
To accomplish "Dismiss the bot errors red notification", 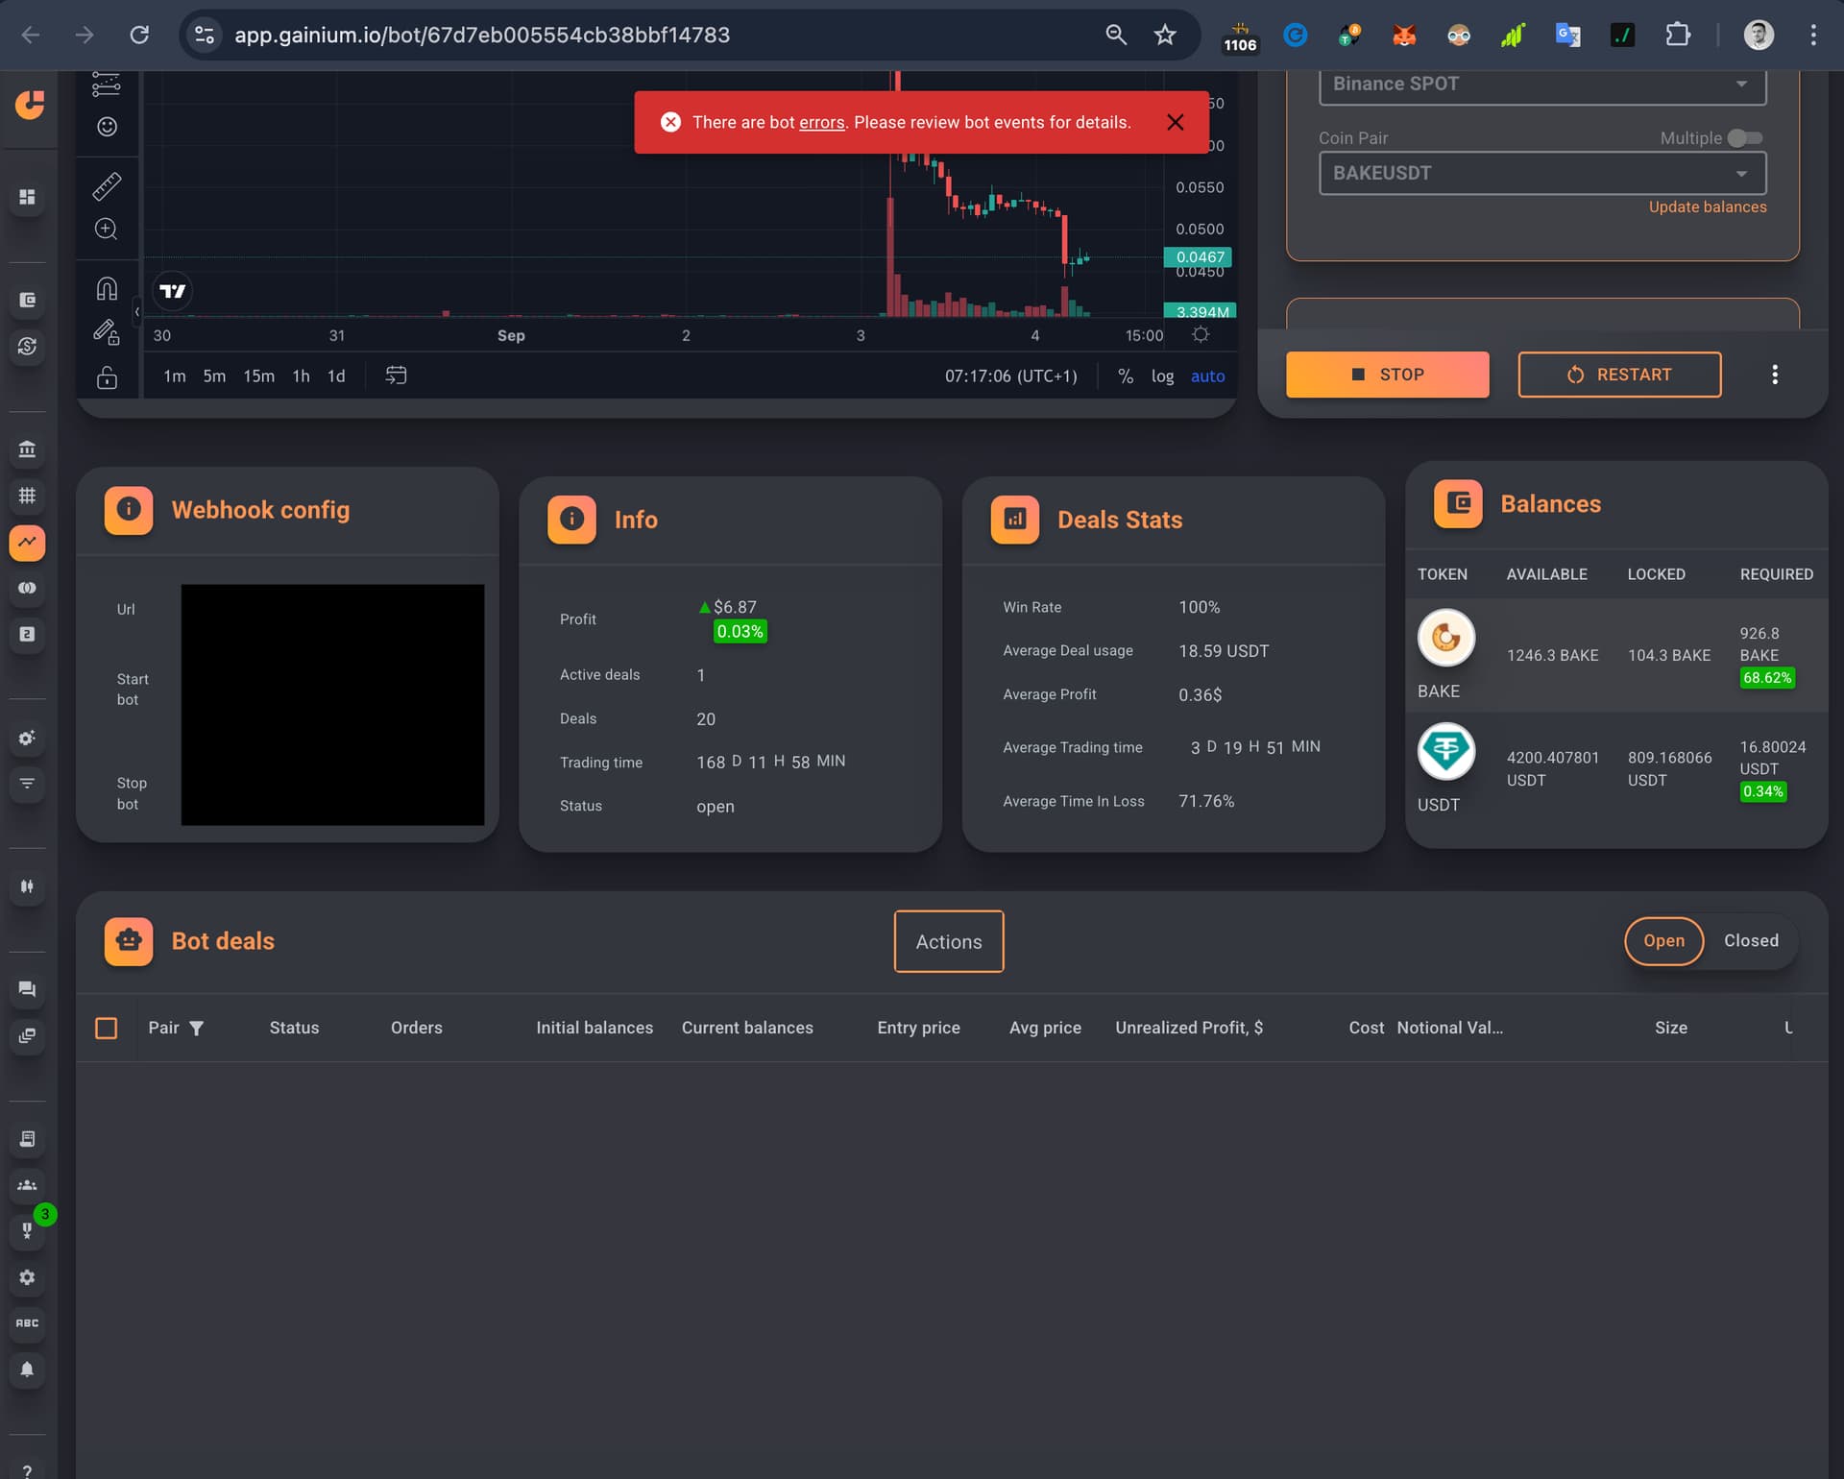I will click(1175, 122).
